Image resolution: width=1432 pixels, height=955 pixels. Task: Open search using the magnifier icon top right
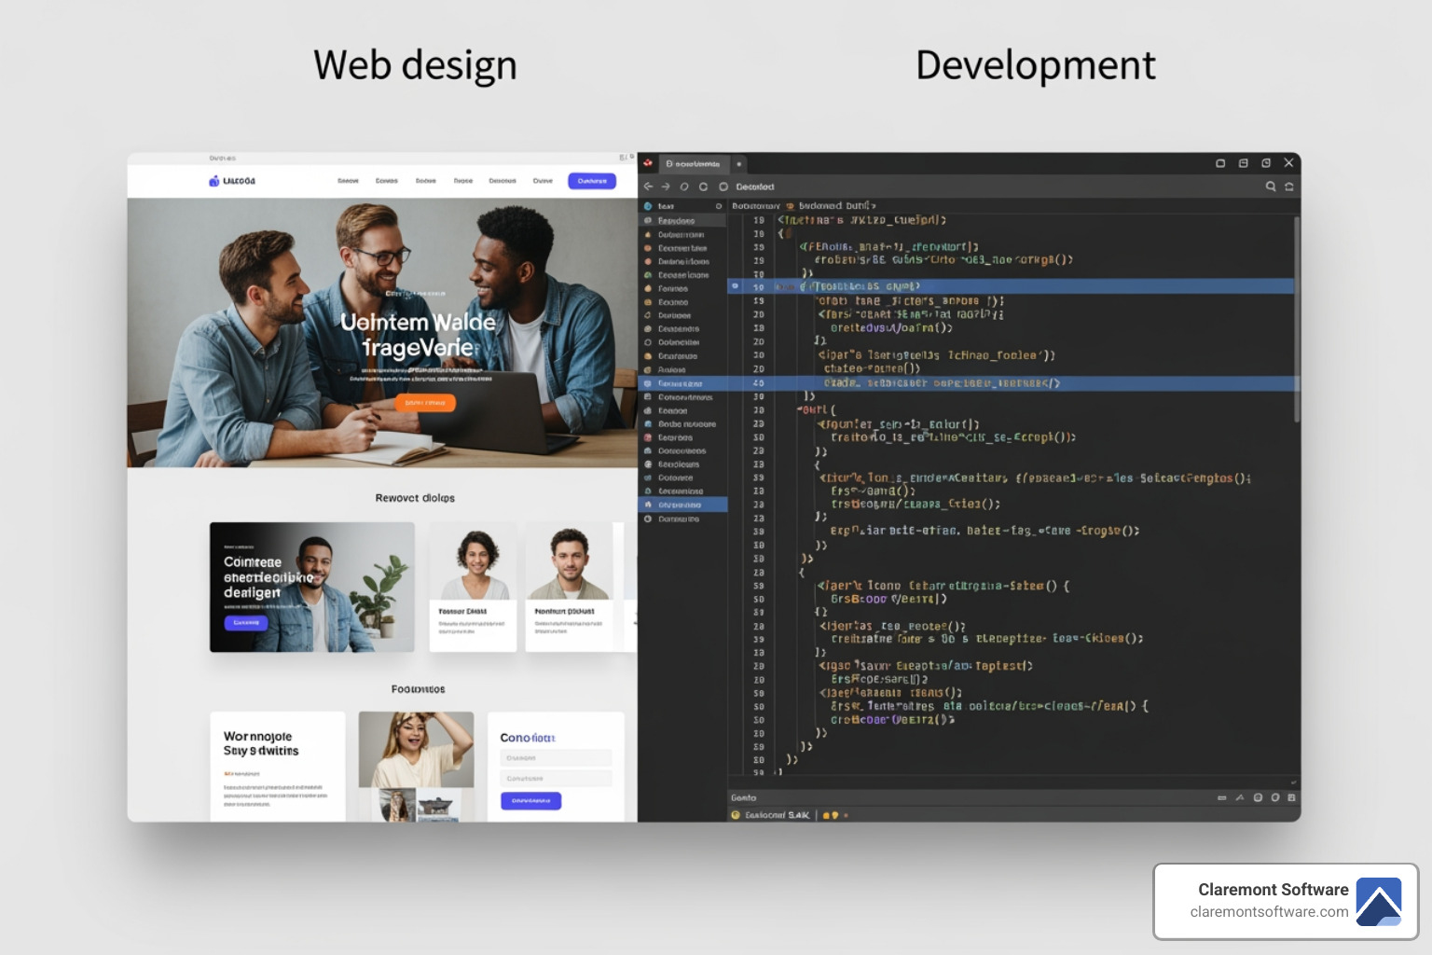point(1271,187)
